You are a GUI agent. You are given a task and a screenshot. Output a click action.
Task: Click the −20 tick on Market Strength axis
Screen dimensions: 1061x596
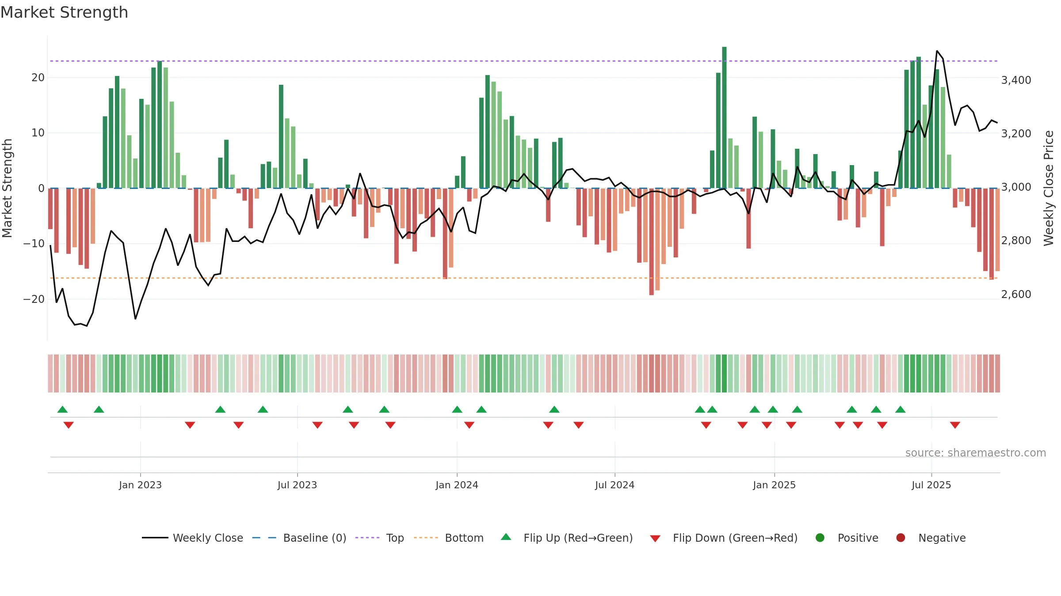[x=34, y=299]
